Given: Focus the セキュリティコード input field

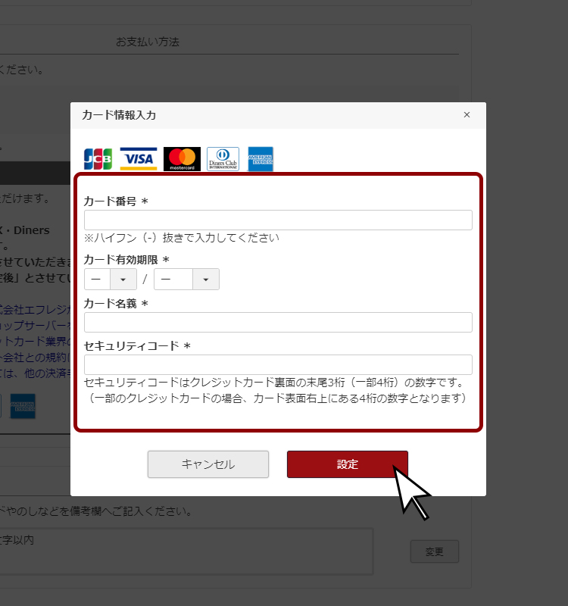Looking at the screenshot, I should tap(278, 364).
